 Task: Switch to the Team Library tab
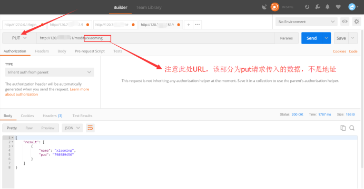pyautogui.click(x=149, y=7)
